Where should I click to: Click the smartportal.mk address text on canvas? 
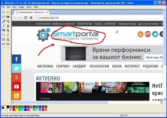click(x=49, y=18)
